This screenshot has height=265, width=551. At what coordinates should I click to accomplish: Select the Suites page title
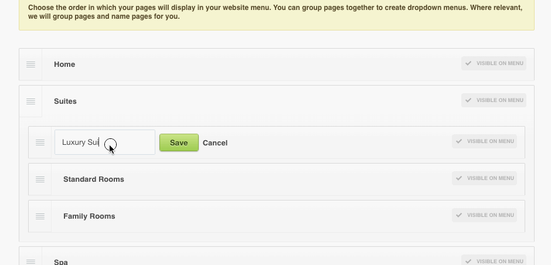click(65, 101)
